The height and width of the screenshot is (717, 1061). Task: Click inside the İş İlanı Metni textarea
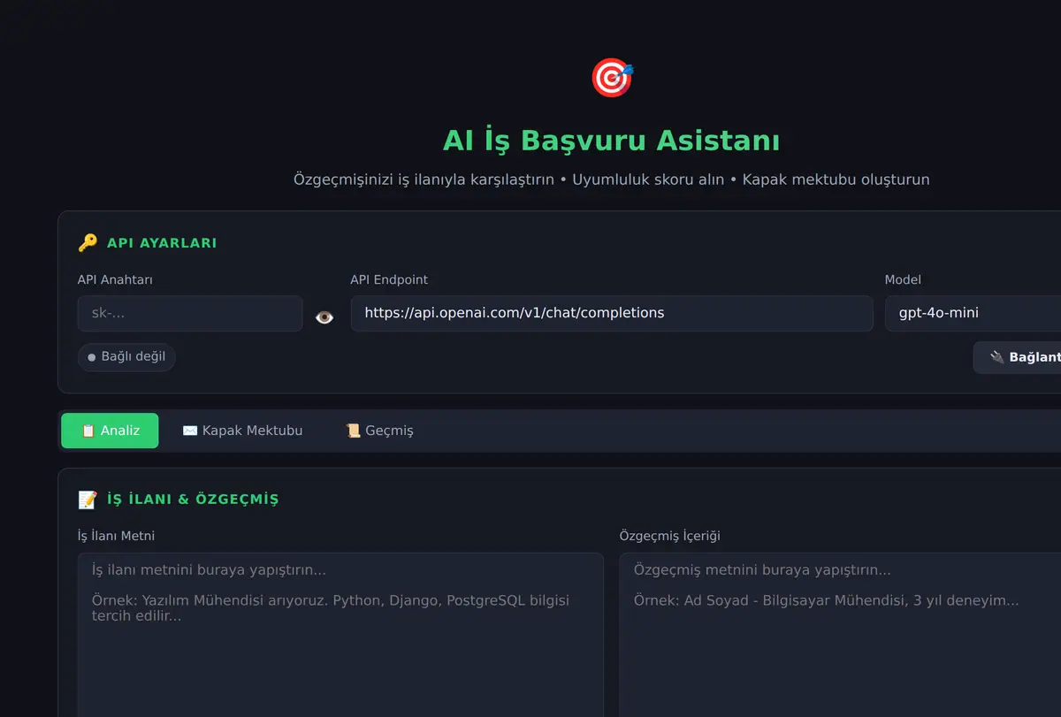click(x=340, y=635)
